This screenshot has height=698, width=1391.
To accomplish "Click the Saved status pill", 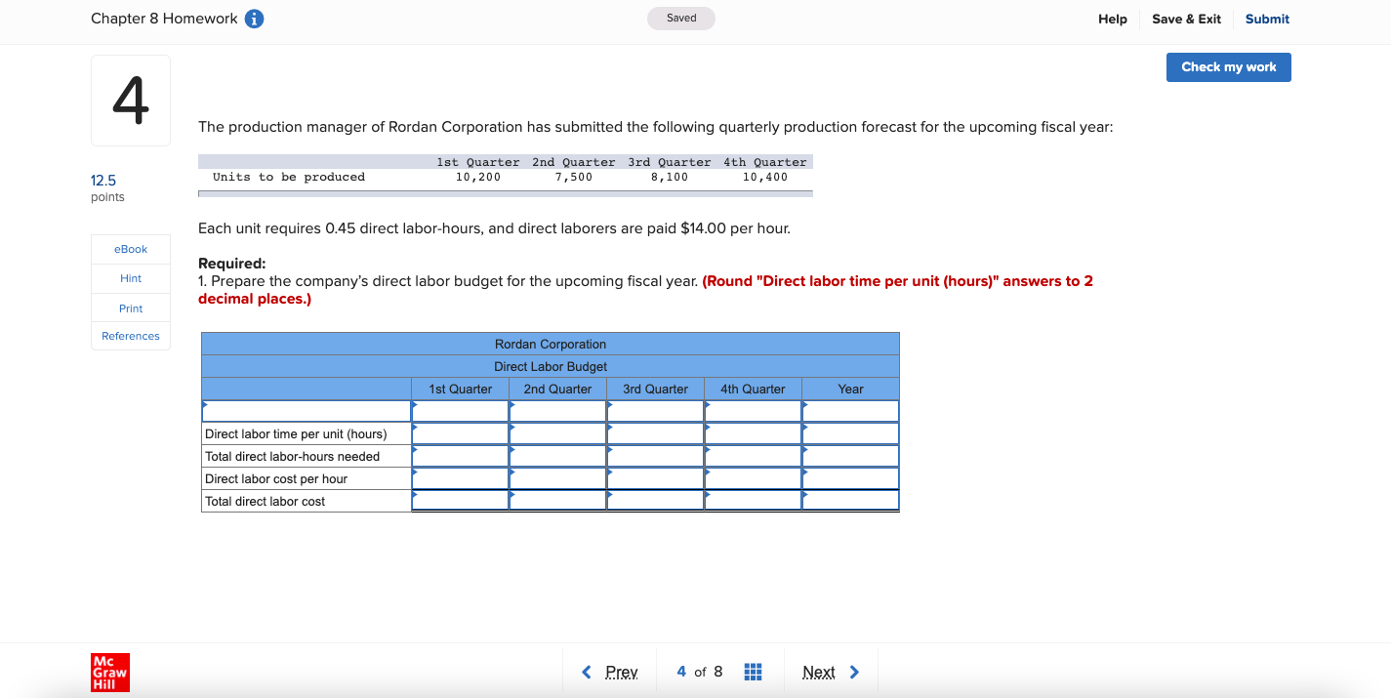I will coord(680,18).
